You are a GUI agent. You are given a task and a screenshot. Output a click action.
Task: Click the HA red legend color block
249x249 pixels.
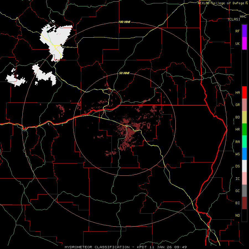[244, 92]
